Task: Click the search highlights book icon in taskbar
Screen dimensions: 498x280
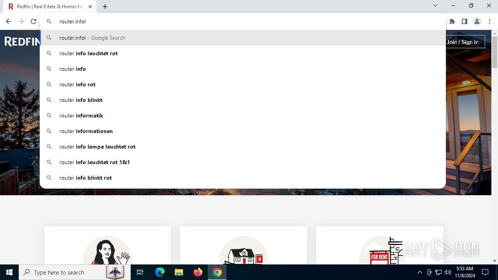Action: (x=115, y=272)
